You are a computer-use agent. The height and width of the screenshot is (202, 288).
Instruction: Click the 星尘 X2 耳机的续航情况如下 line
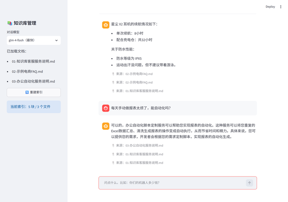pos(134,24)
